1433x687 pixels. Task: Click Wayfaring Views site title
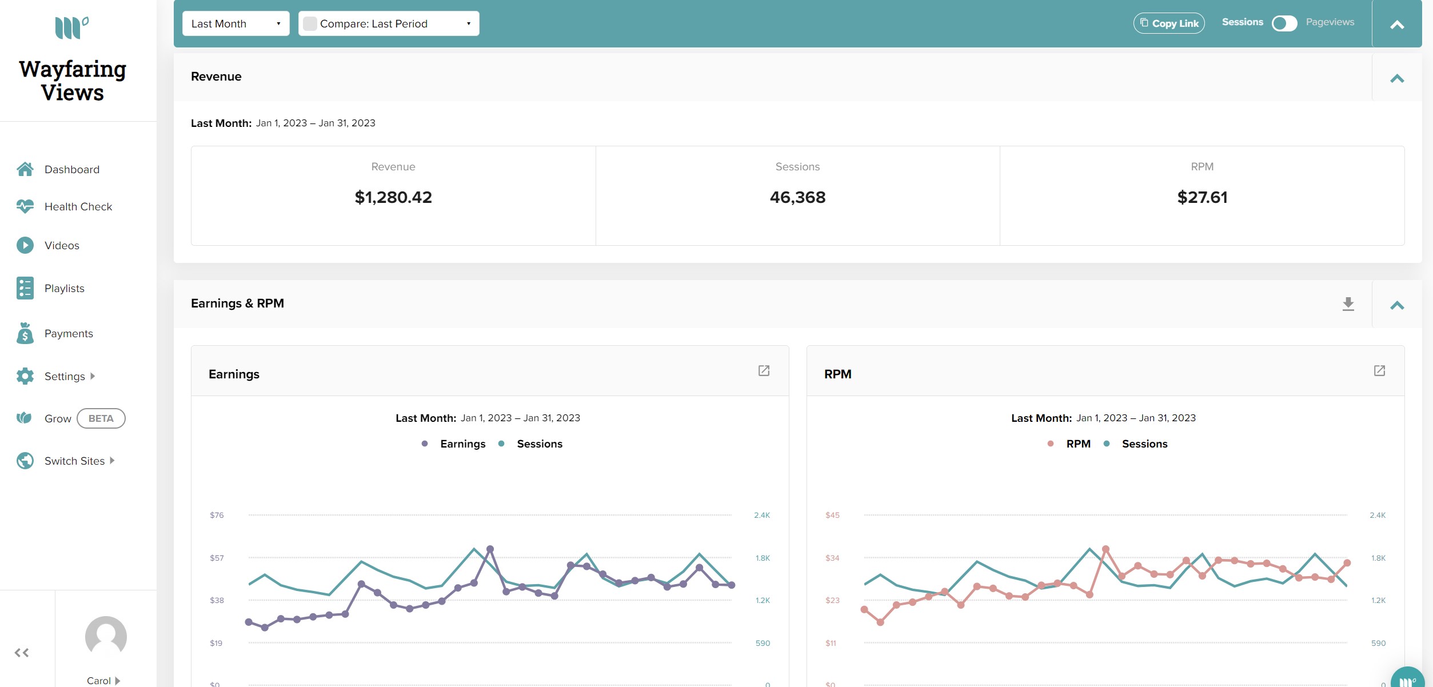[73, 81]
